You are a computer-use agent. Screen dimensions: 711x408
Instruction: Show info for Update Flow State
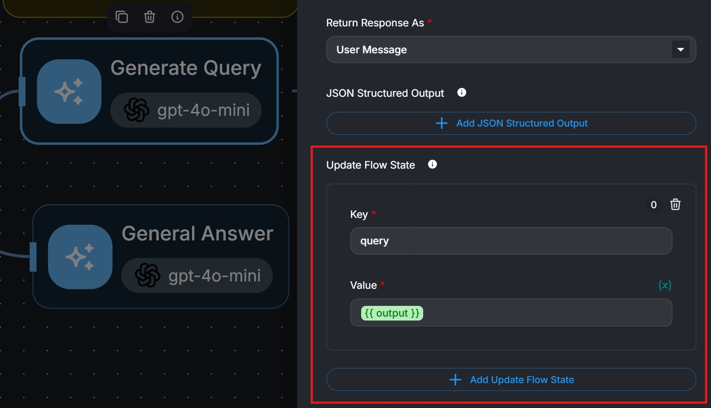pos(432,164)
